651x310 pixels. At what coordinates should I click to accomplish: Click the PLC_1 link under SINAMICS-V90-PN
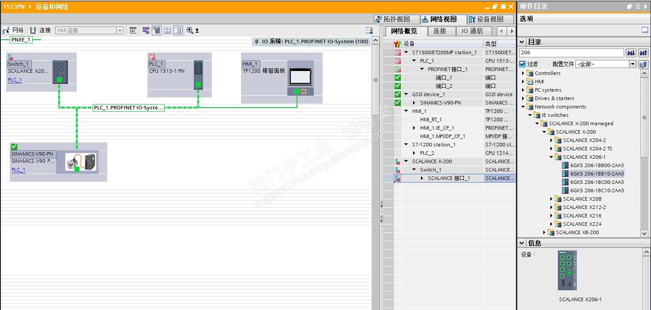pyautogui.click(x=18, y=170)
